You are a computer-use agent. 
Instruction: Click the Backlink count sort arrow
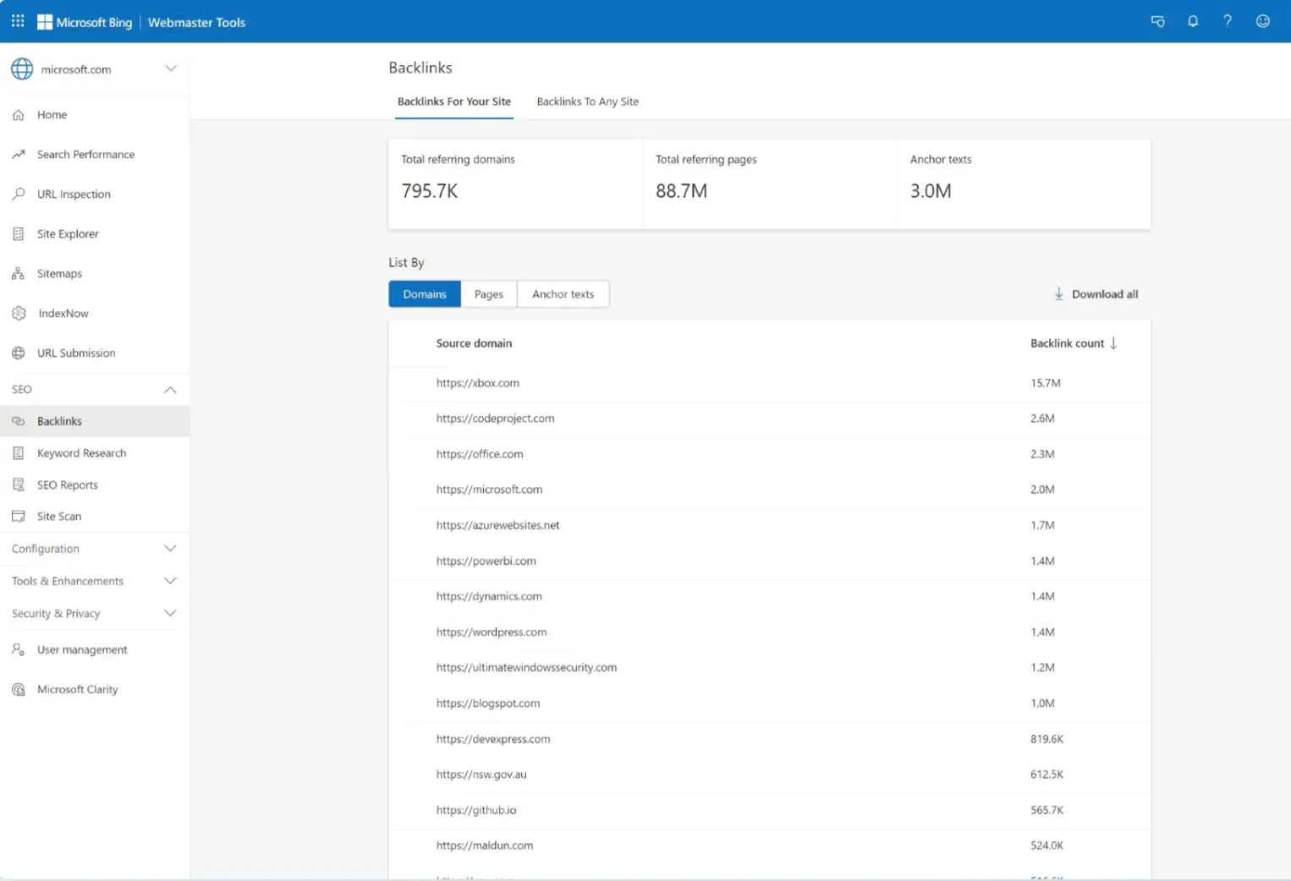1113,343
